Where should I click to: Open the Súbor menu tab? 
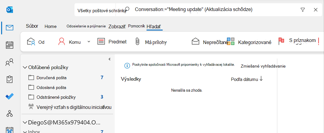click(x=32, y=26)
